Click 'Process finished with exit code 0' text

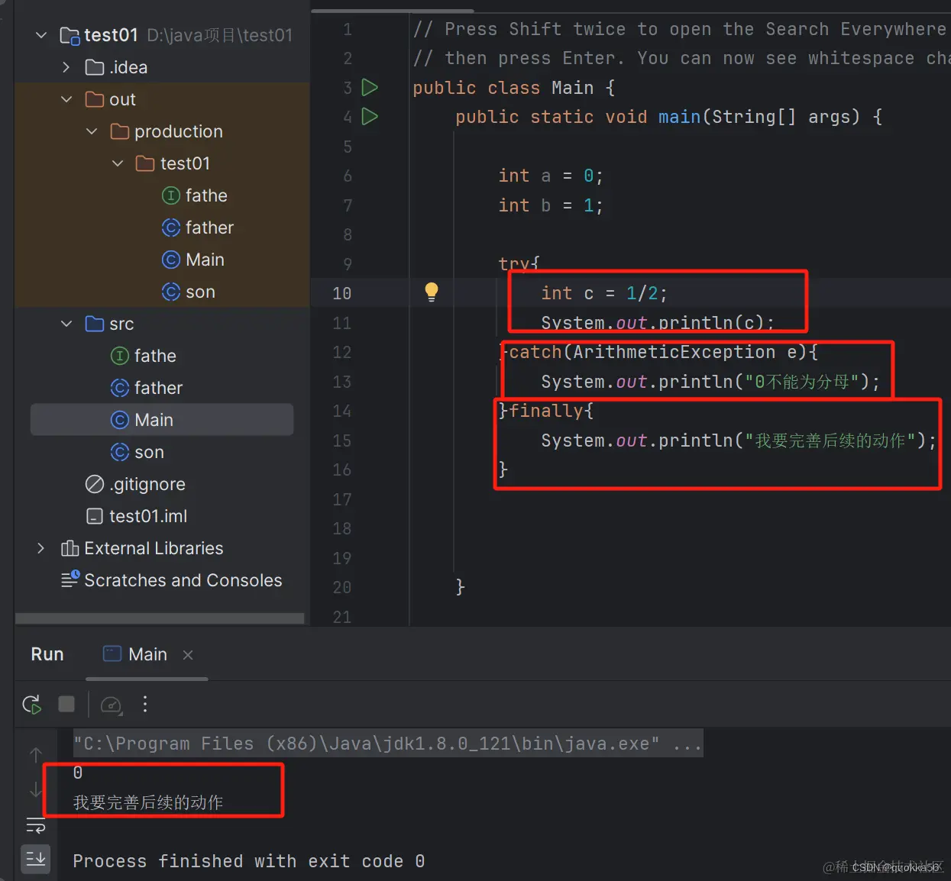(x=249, y=861)
